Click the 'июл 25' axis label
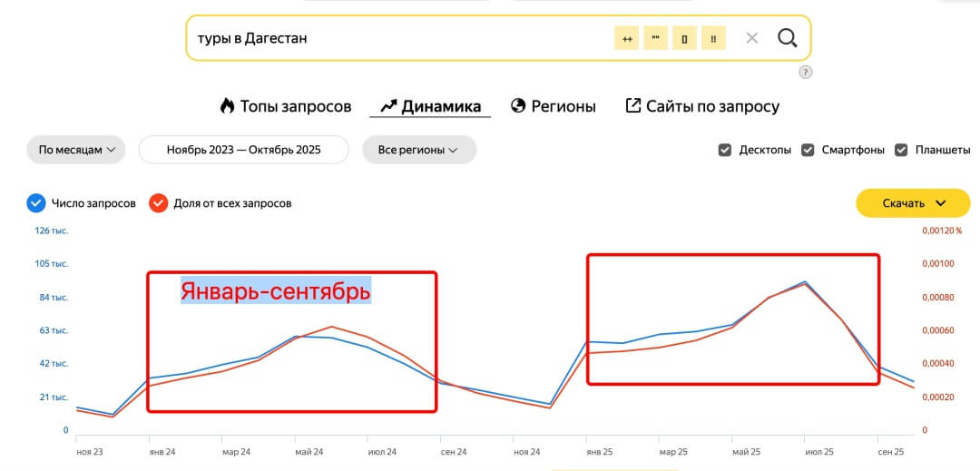Screen dimensions: 980x471 click(818, 452)
